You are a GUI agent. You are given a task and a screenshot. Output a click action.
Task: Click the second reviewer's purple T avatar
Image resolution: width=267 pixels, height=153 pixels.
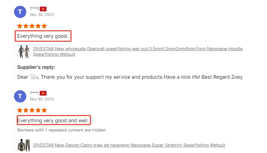click(x=20, y=96)
